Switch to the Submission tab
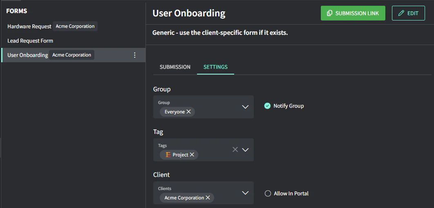 [x=175, y=67]
